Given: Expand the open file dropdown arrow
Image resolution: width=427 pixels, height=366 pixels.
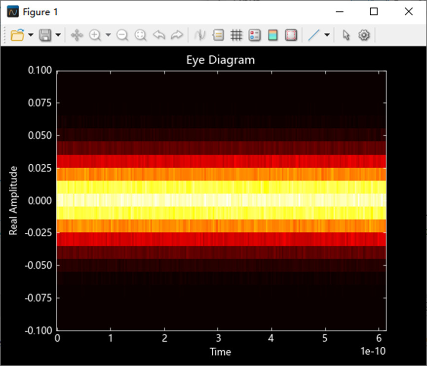Looking at the screenshot, I should coord(31,35).
